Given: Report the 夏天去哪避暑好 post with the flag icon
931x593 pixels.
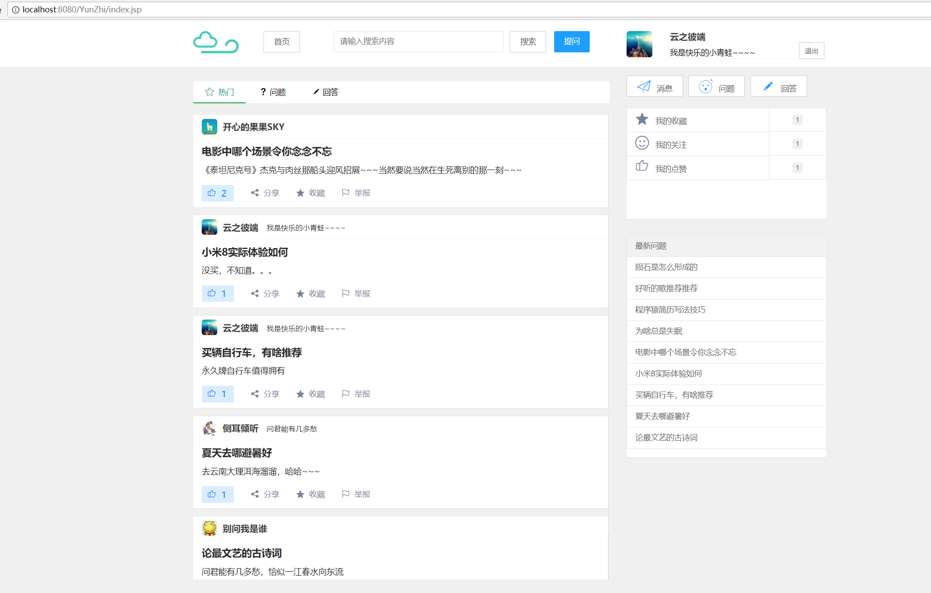Looking at the screenshot, I should pos(356,494).
